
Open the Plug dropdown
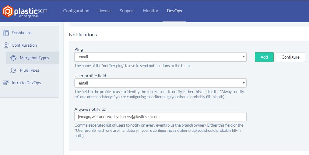pos(160,57)
